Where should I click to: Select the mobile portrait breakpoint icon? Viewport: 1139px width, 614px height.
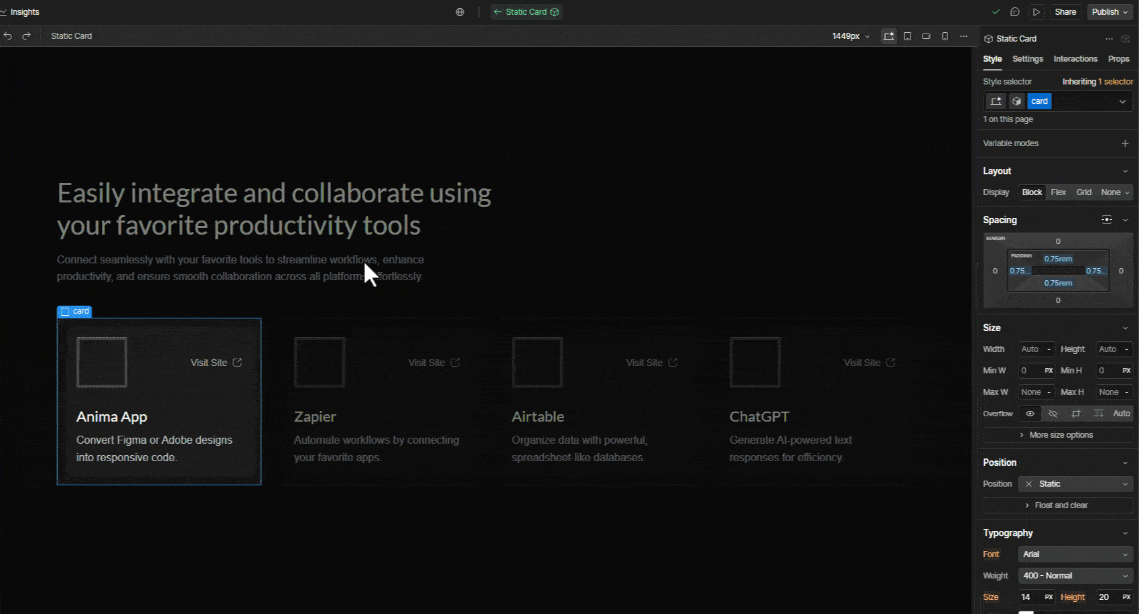click(x=945, y=36)
